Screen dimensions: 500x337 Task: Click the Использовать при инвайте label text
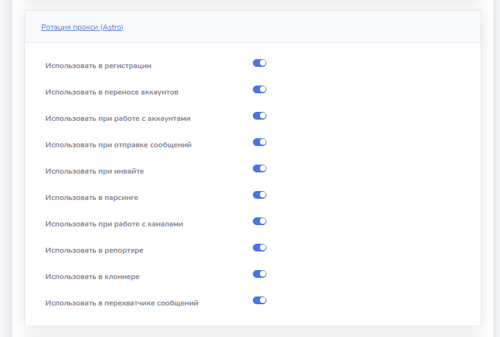click(95, 171)
